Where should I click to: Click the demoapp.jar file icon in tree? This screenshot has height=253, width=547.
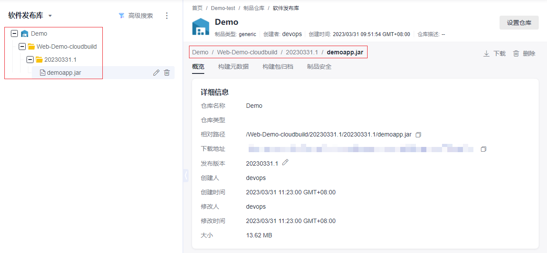coord(43,73)
